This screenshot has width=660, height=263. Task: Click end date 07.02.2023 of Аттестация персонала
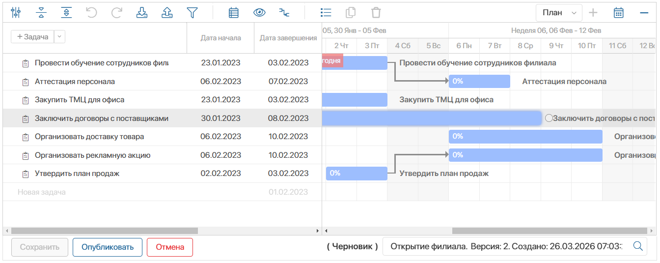288,82
